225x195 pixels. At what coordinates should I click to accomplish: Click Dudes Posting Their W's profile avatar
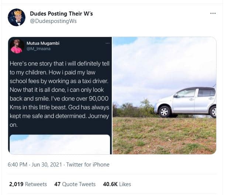tap(17, 17)
